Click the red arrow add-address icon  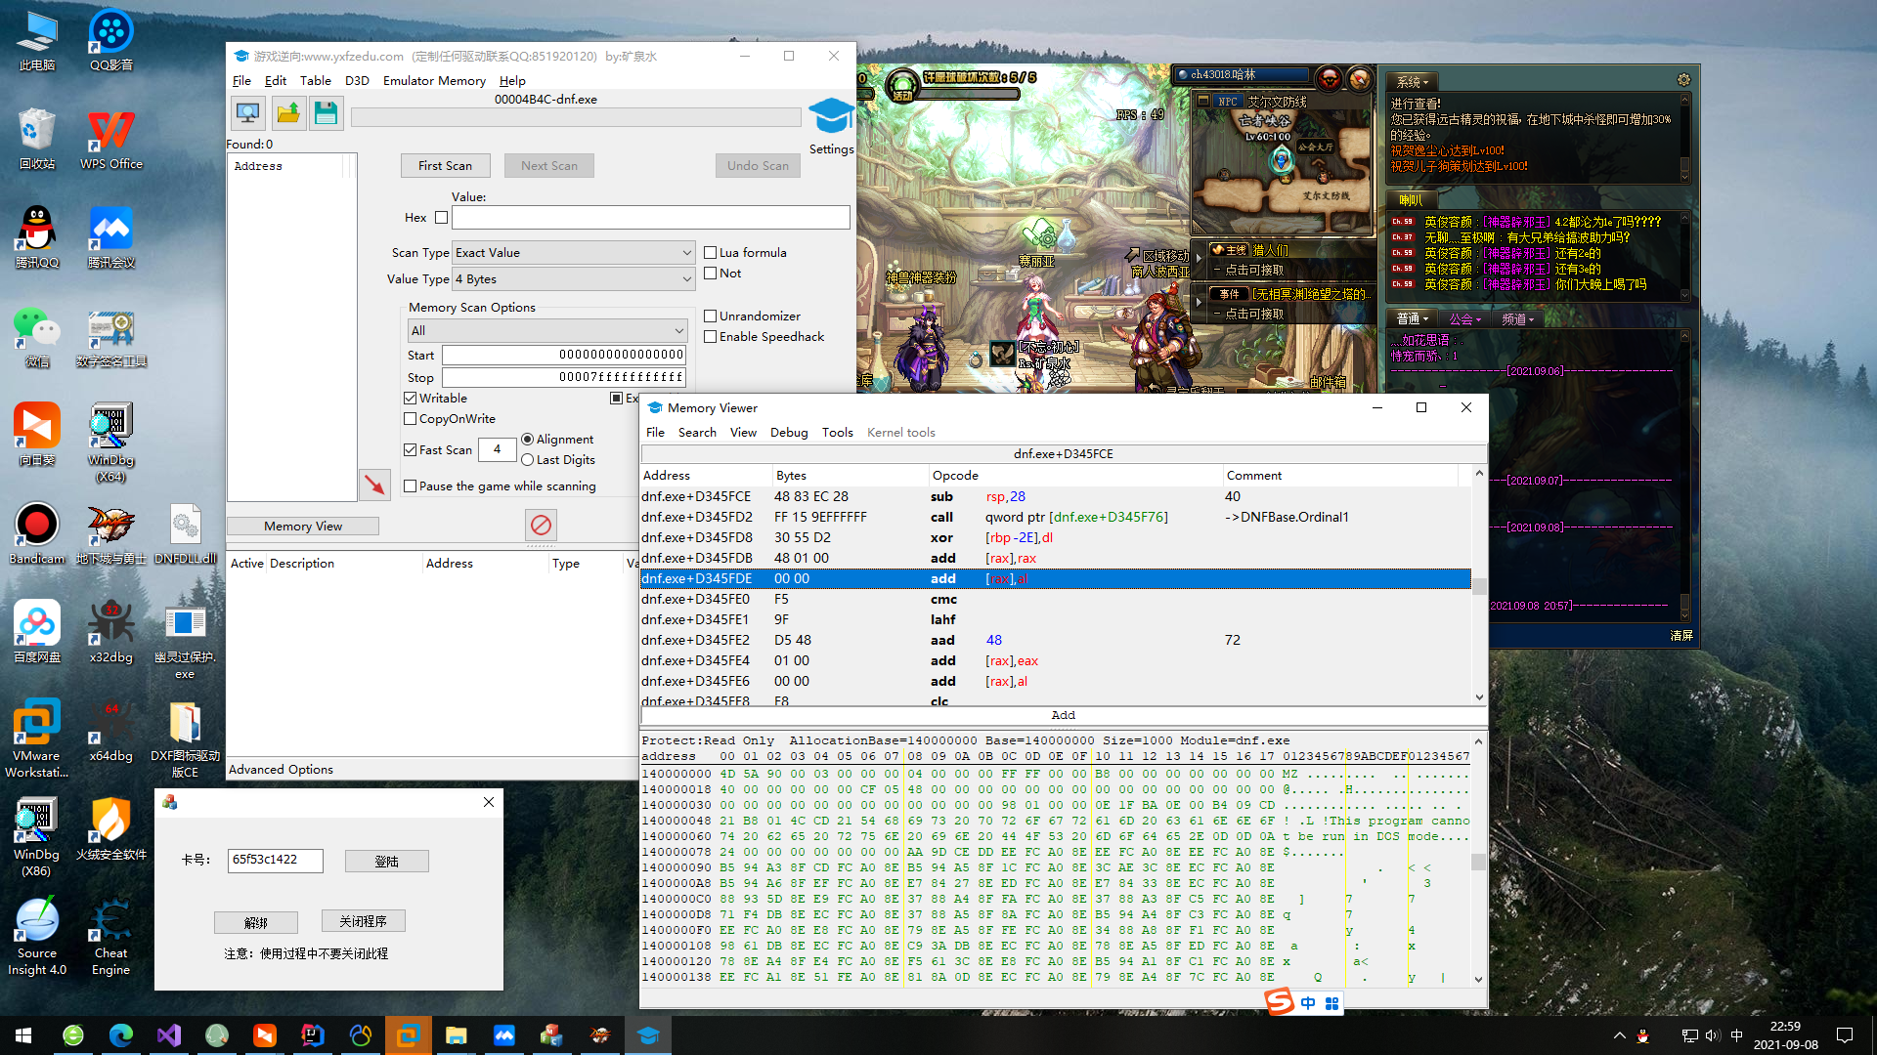(x=374, y=485)
